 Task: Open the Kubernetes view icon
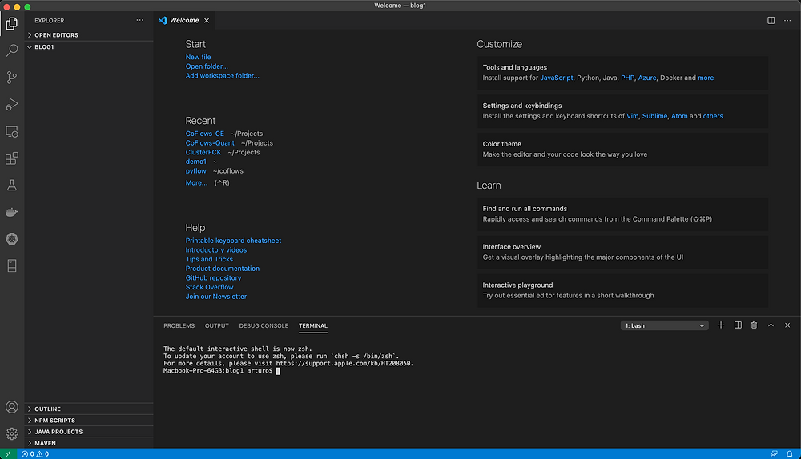click(x=12, y=238)
